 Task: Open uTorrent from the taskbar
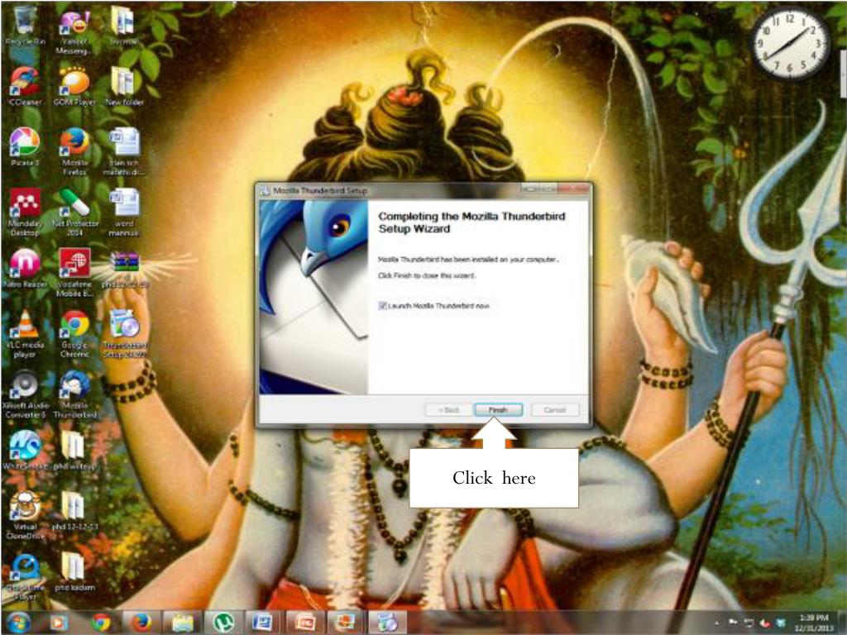(222, 623)
